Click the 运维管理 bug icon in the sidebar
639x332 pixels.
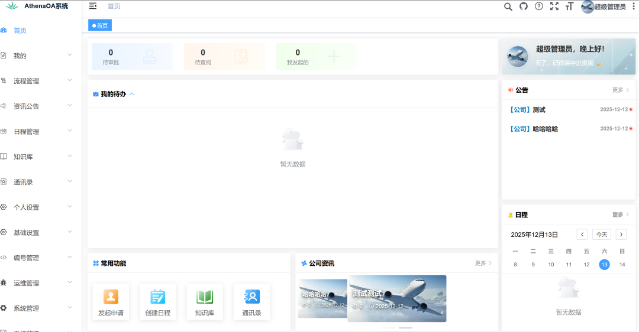[x=4, y=282]
